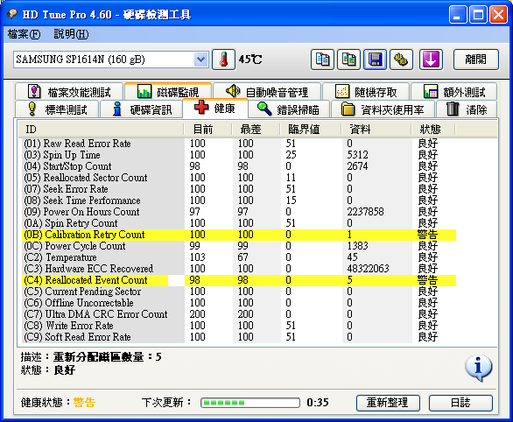Open the options wrench icon
Image resolution: width=513 pixels, height=422 pixels.
tap(401, 60)
